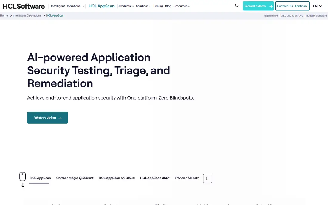Click the HCLSoftware logo
The image size is (328, 205).
click(24, 6)
